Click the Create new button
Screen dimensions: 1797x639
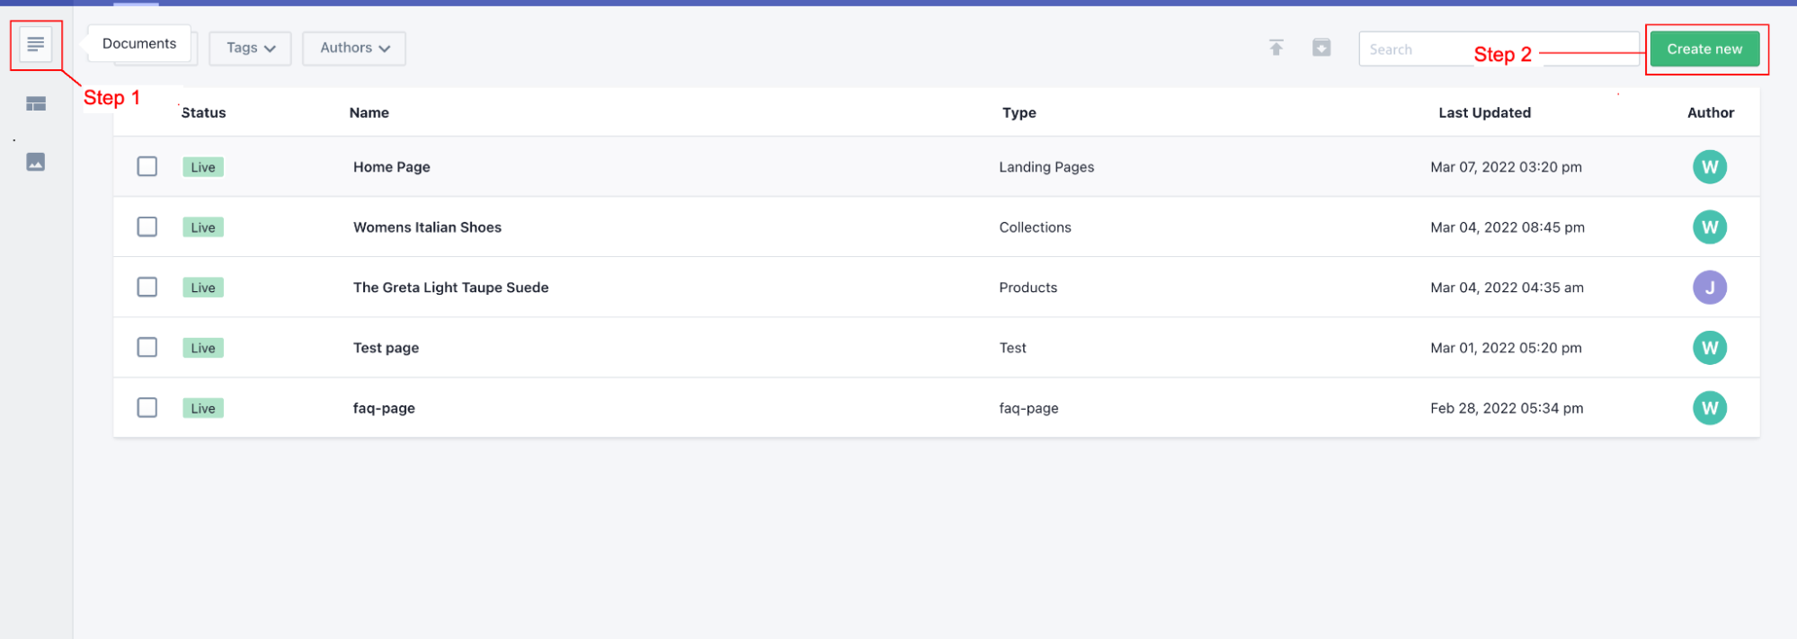1704,49
